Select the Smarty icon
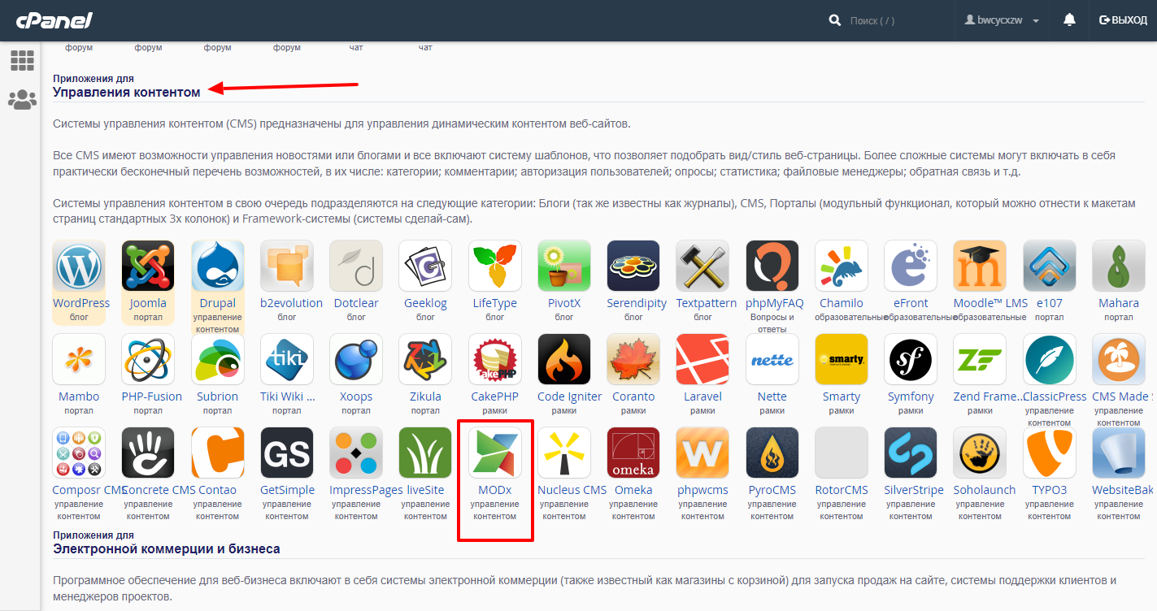1157x611 pixels. (x=842, y=360)
